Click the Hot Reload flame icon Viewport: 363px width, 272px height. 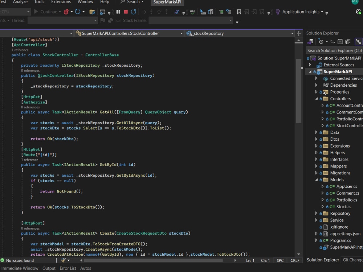[66, 12]
